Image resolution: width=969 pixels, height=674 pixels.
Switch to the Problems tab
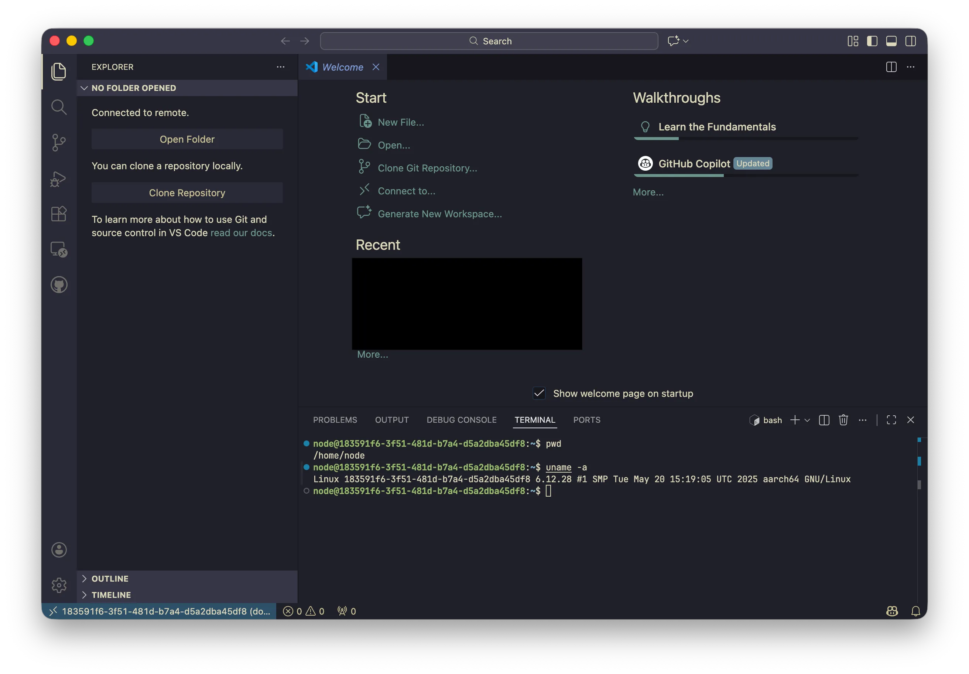[335, 420]
